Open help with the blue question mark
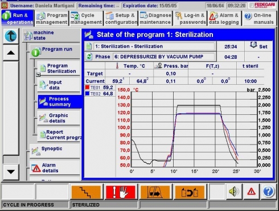 (x=268, y=192)
